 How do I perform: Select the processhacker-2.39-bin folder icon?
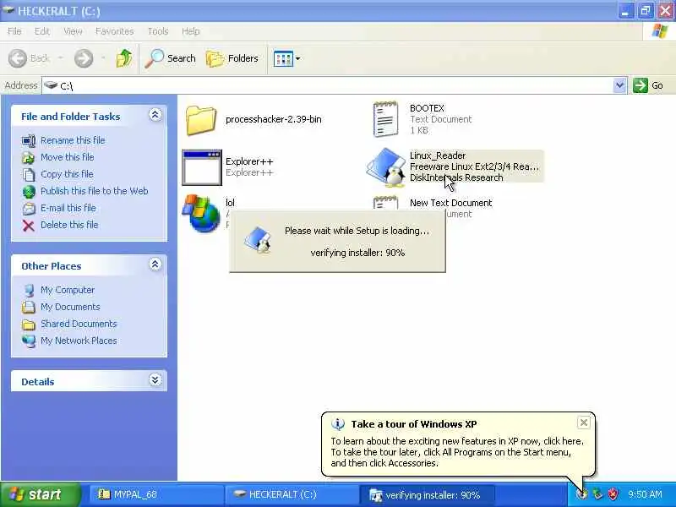pos(201,120)
